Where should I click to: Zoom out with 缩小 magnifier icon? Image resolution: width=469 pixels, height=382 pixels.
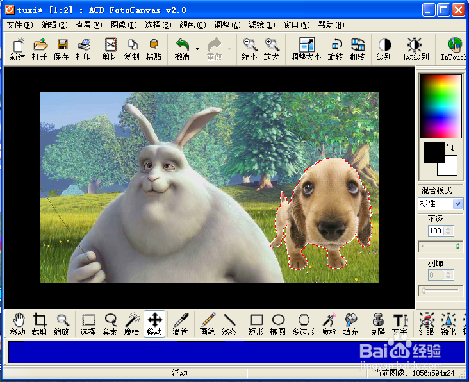pyautogui.click(x=249, y=49)
